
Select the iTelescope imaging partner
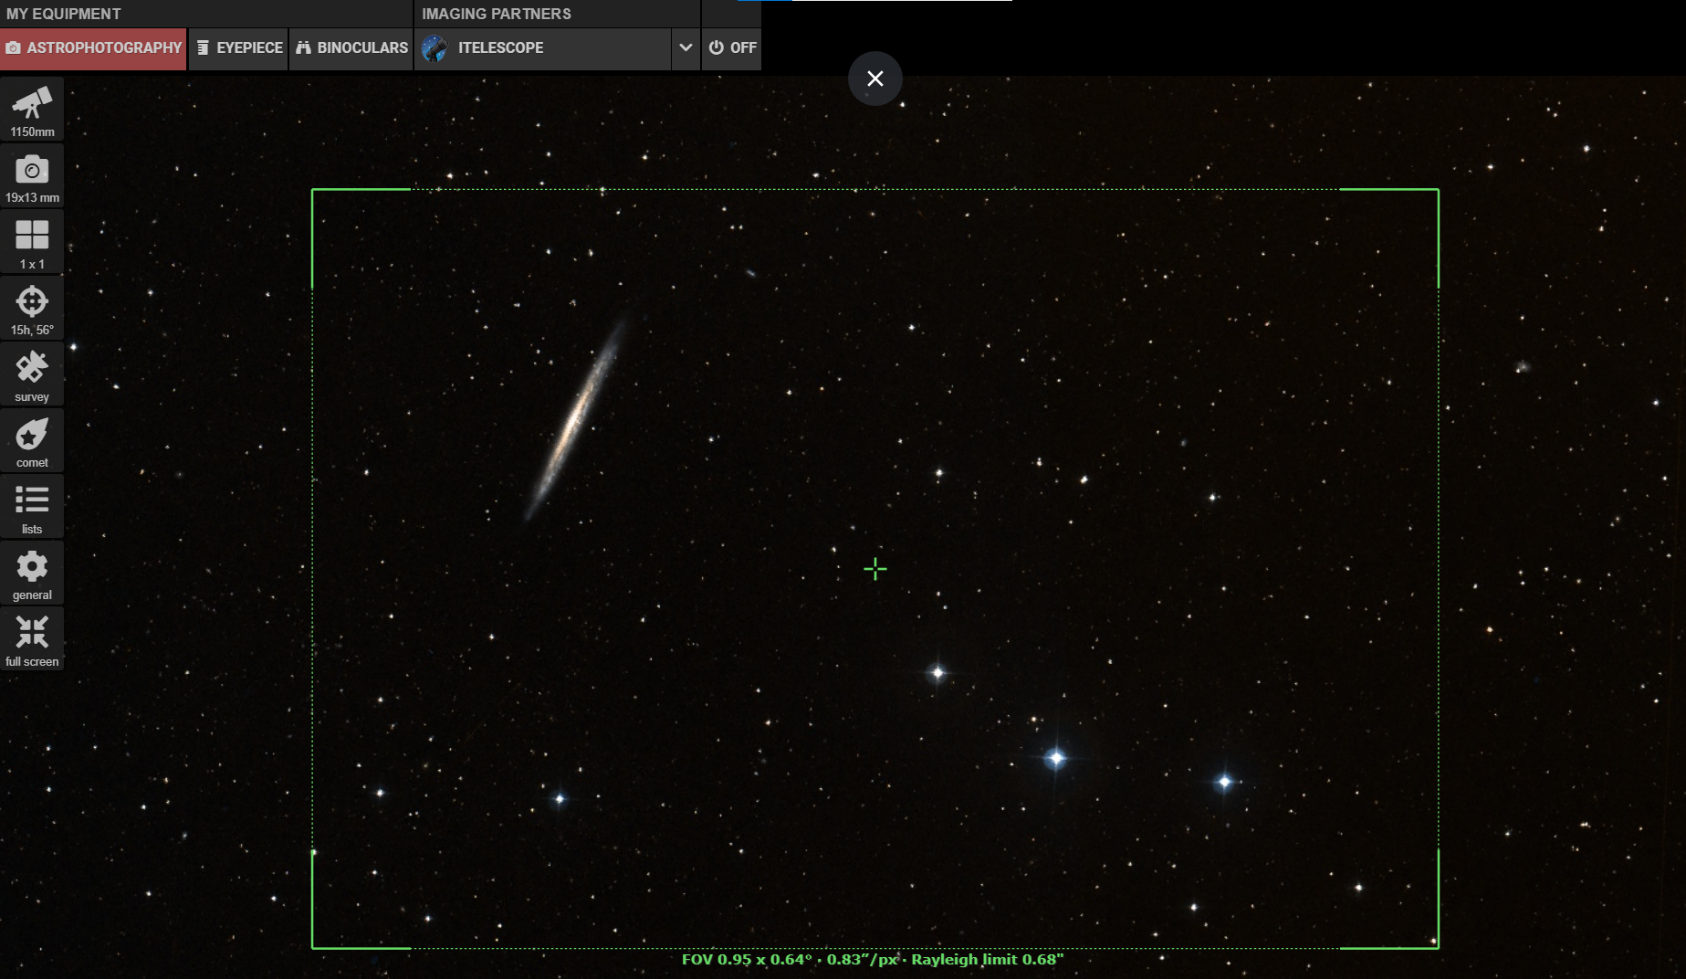pyautogui.click(x=543, y=48)
